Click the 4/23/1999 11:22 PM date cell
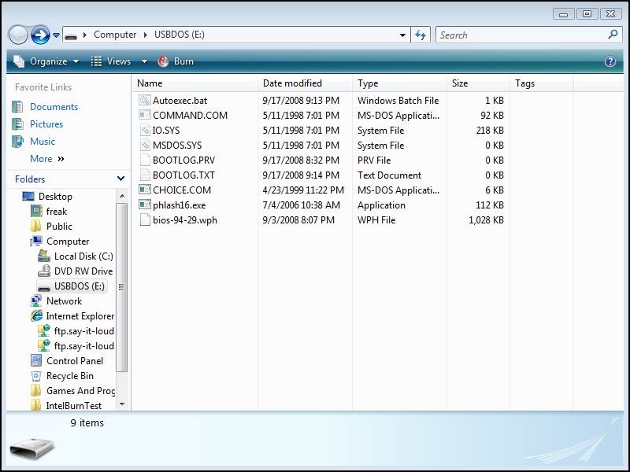630x472 pixels. pyautogui.click(x=303, y=190)
